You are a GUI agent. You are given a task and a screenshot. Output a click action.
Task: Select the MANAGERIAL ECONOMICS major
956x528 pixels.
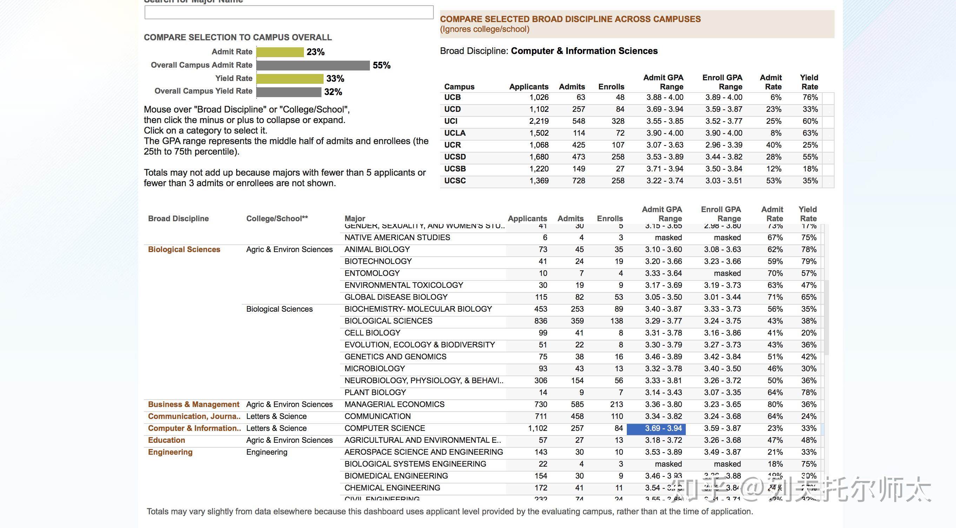394,405
